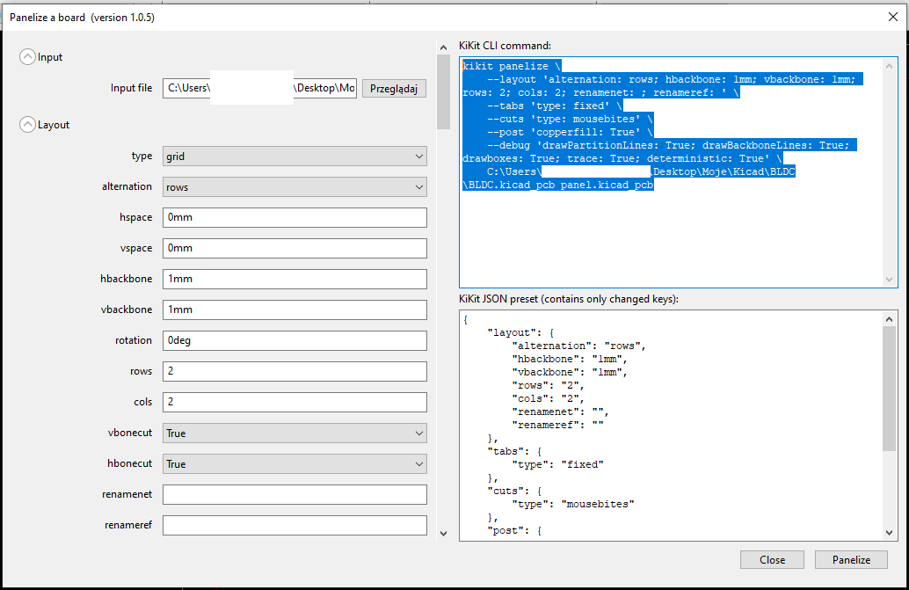Close the Panelize a board dialog
Viewport: 909px width, 590px height.
click(x=893, y=17)
